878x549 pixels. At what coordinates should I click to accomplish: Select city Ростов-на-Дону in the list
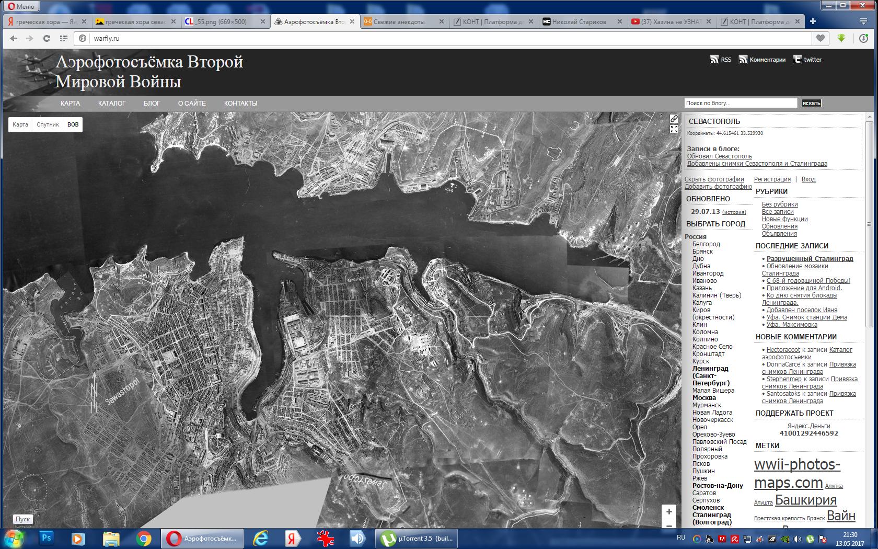tap(718, 486)
